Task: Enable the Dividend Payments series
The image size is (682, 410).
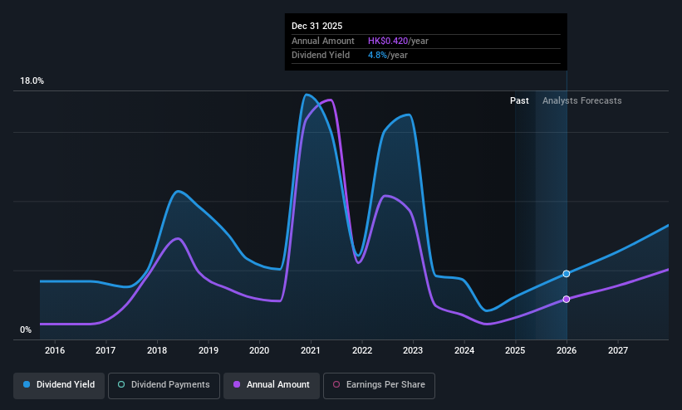Action: 164,385
